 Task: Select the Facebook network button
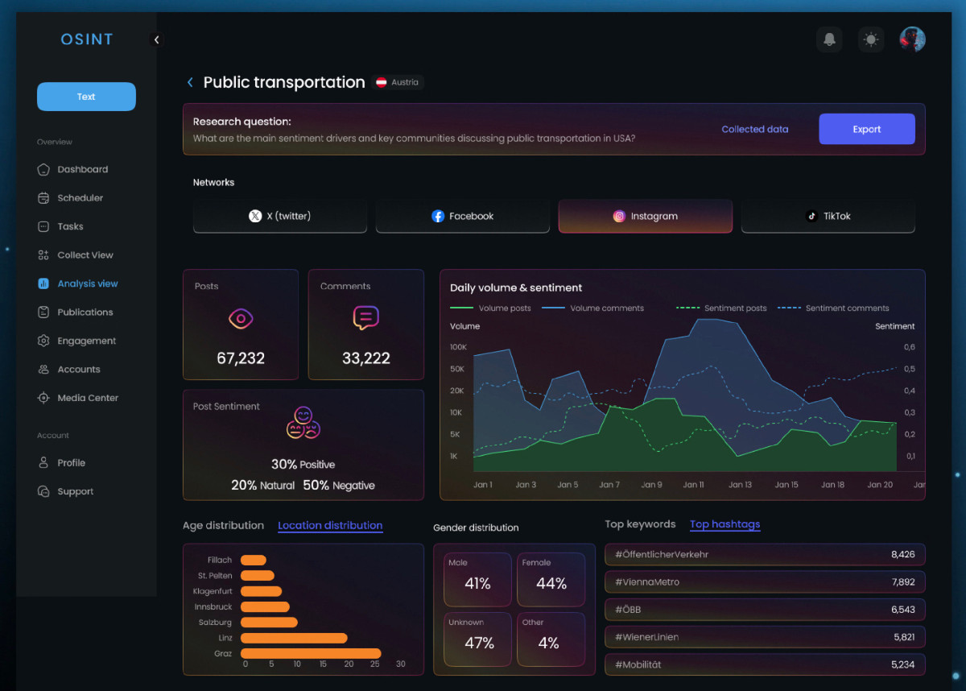(x=463, y=216)
